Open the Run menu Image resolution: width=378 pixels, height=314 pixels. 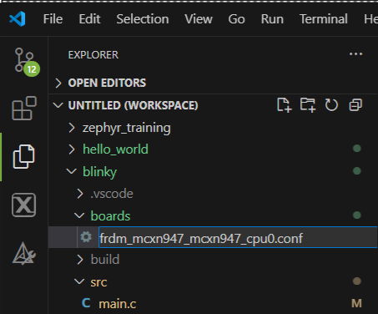272,19
